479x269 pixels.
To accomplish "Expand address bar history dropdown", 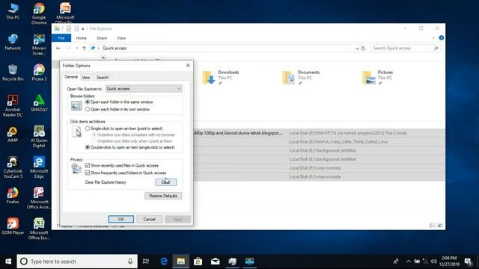I will (357, 48).
